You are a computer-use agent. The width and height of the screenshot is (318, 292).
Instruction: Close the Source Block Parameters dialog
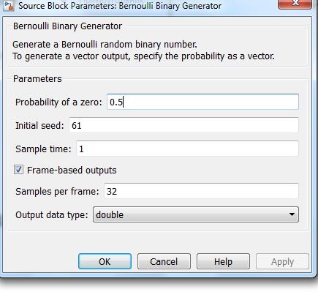click(x=295, y=4)
